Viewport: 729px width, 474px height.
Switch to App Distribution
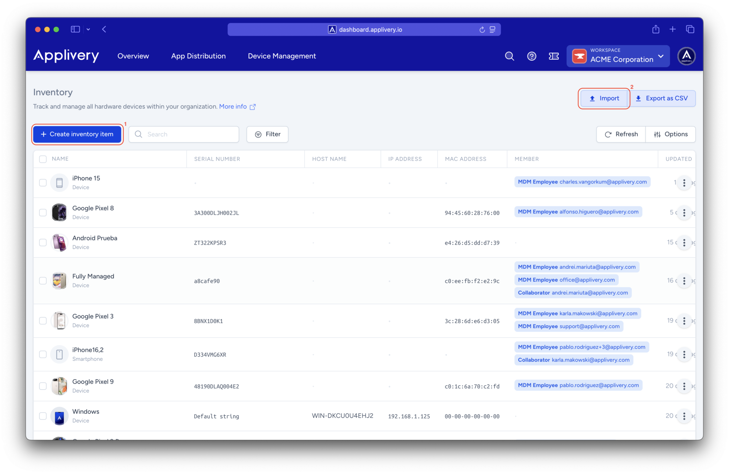(x=198, y=56)
